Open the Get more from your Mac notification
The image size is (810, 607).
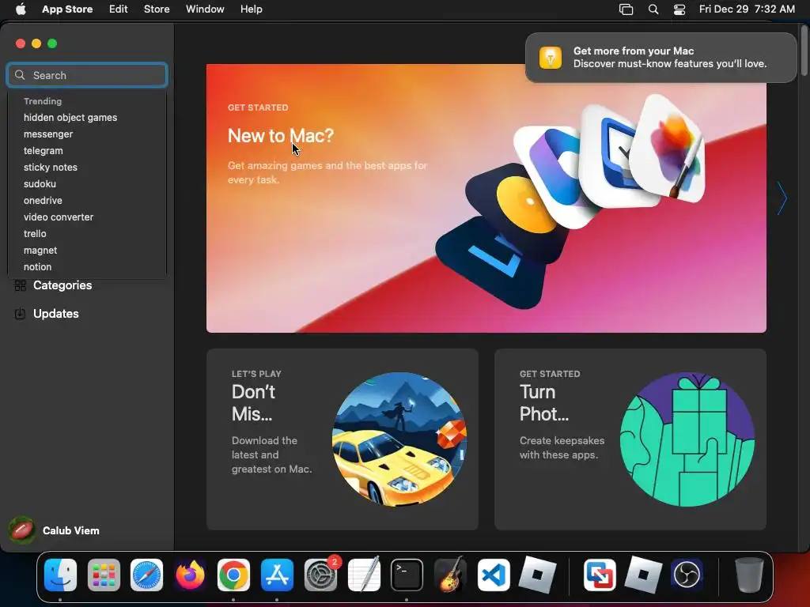pyautogui.click(x=660, y=57)
